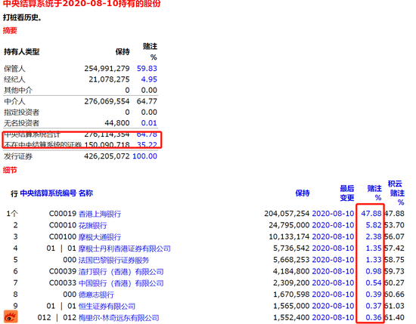Open 花旗银行 holder link
Image resolution: width=416 pixels, height=324 pixels.
pos(92,226)
